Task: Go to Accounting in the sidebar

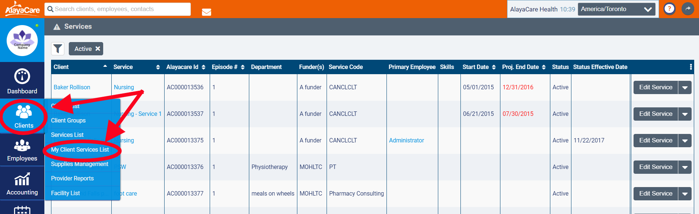Action: (x=22, y=184)
